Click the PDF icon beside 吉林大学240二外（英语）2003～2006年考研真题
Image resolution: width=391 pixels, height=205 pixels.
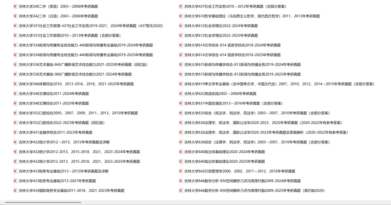point(16,7)
